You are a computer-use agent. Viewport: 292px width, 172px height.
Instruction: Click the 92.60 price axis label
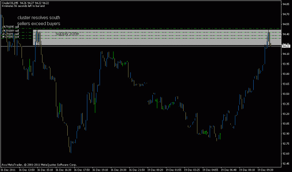click(286, 154)
